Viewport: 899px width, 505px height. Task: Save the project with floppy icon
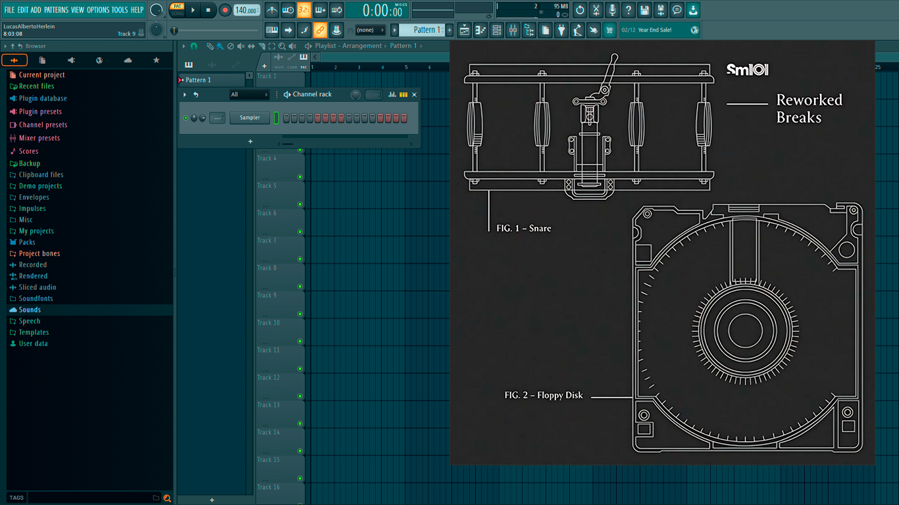coord(644,10)
